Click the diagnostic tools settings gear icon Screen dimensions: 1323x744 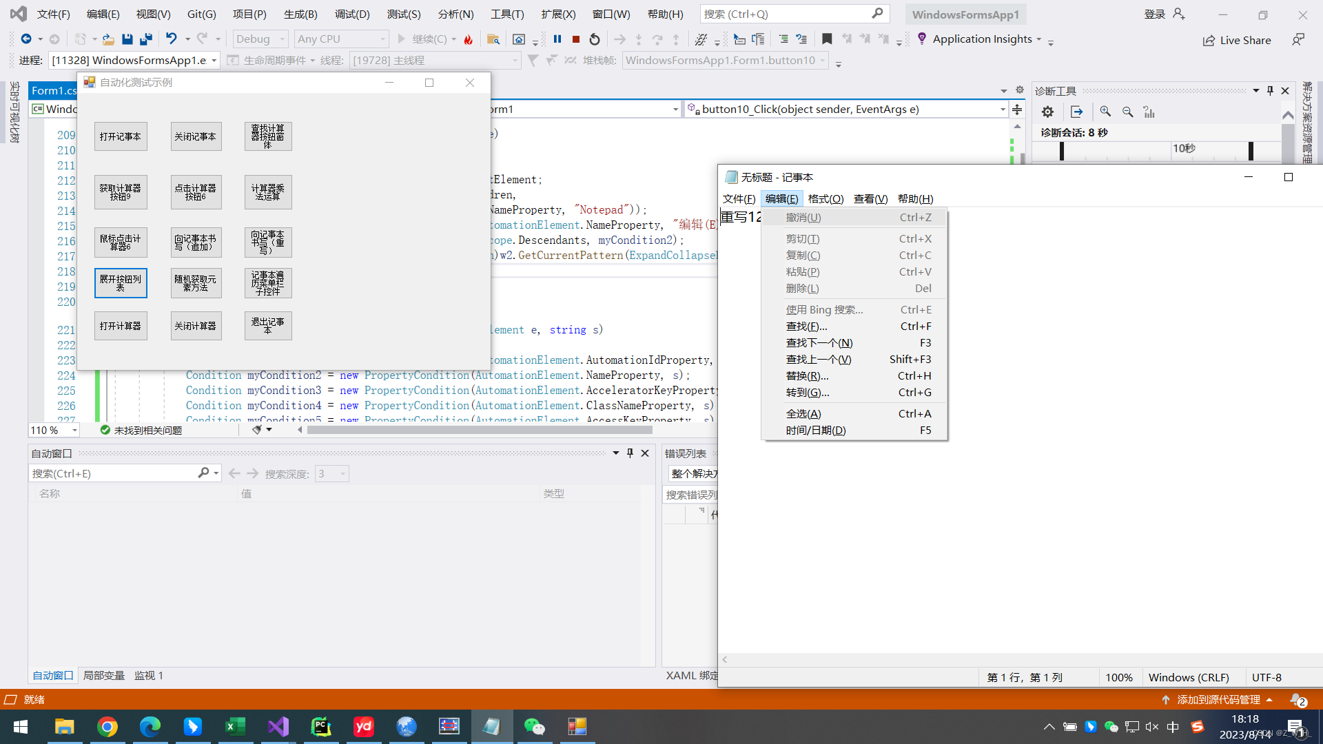pos(1047,112)
